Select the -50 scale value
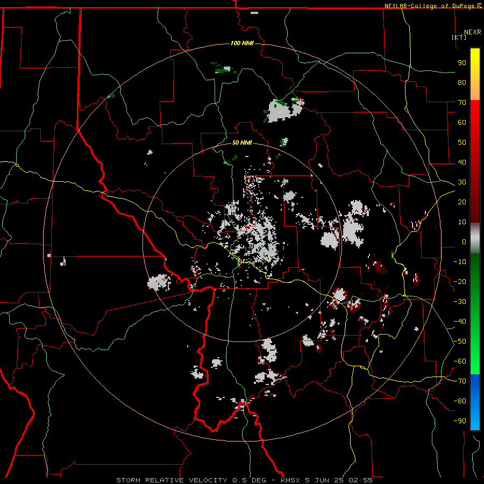This screenshot has height=484, width=484. (460, 341)
